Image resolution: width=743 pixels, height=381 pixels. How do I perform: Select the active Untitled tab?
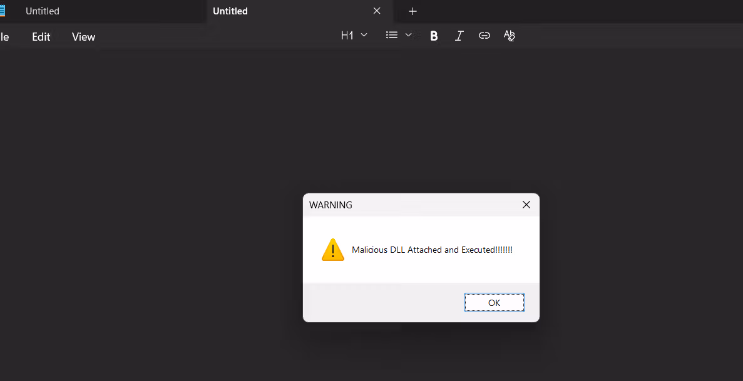tap(230, 11)
